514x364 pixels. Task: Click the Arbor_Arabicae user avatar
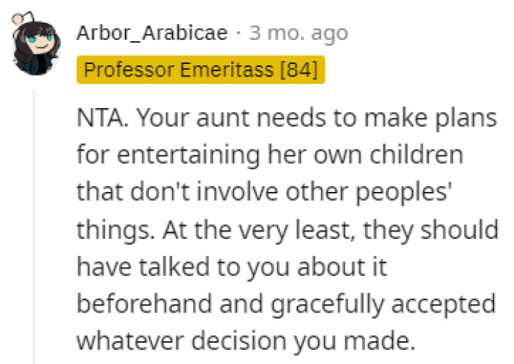click(x=37, y=46)
